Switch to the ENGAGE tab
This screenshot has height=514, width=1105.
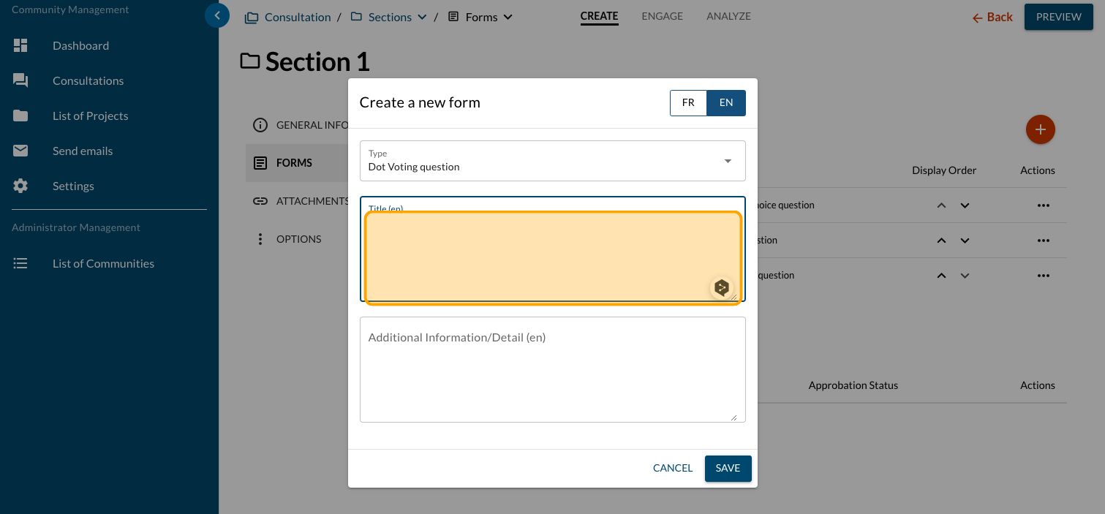click(x=662, y=16)
